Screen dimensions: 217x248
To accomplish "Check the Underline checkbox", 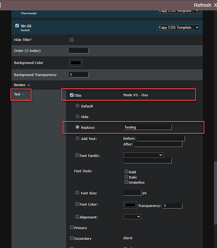I will 126,182.
